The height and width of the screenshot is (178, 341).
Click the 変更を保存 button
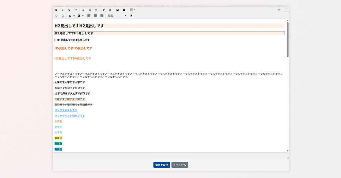(x=162, y=165)
